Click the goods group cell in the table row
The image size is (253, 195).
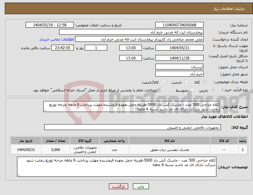tap(85, 150)
